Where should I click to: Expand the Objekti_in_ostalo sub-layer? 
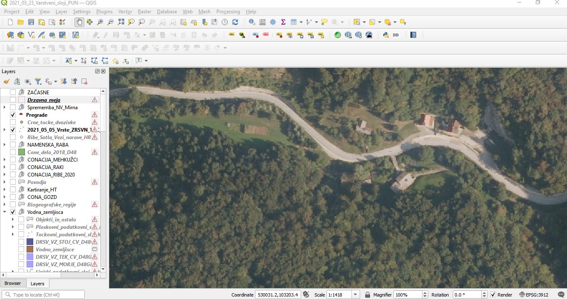tap(12, 219)
